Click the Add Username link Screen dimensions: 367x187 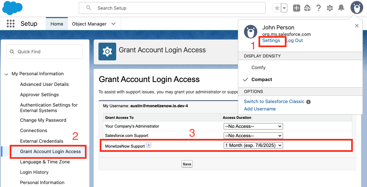tap(260, 109)
